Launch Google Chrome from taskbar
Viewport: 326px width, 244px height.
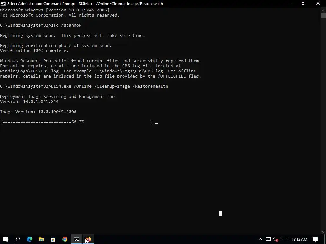pyautogui.click(x=65, y=239)
